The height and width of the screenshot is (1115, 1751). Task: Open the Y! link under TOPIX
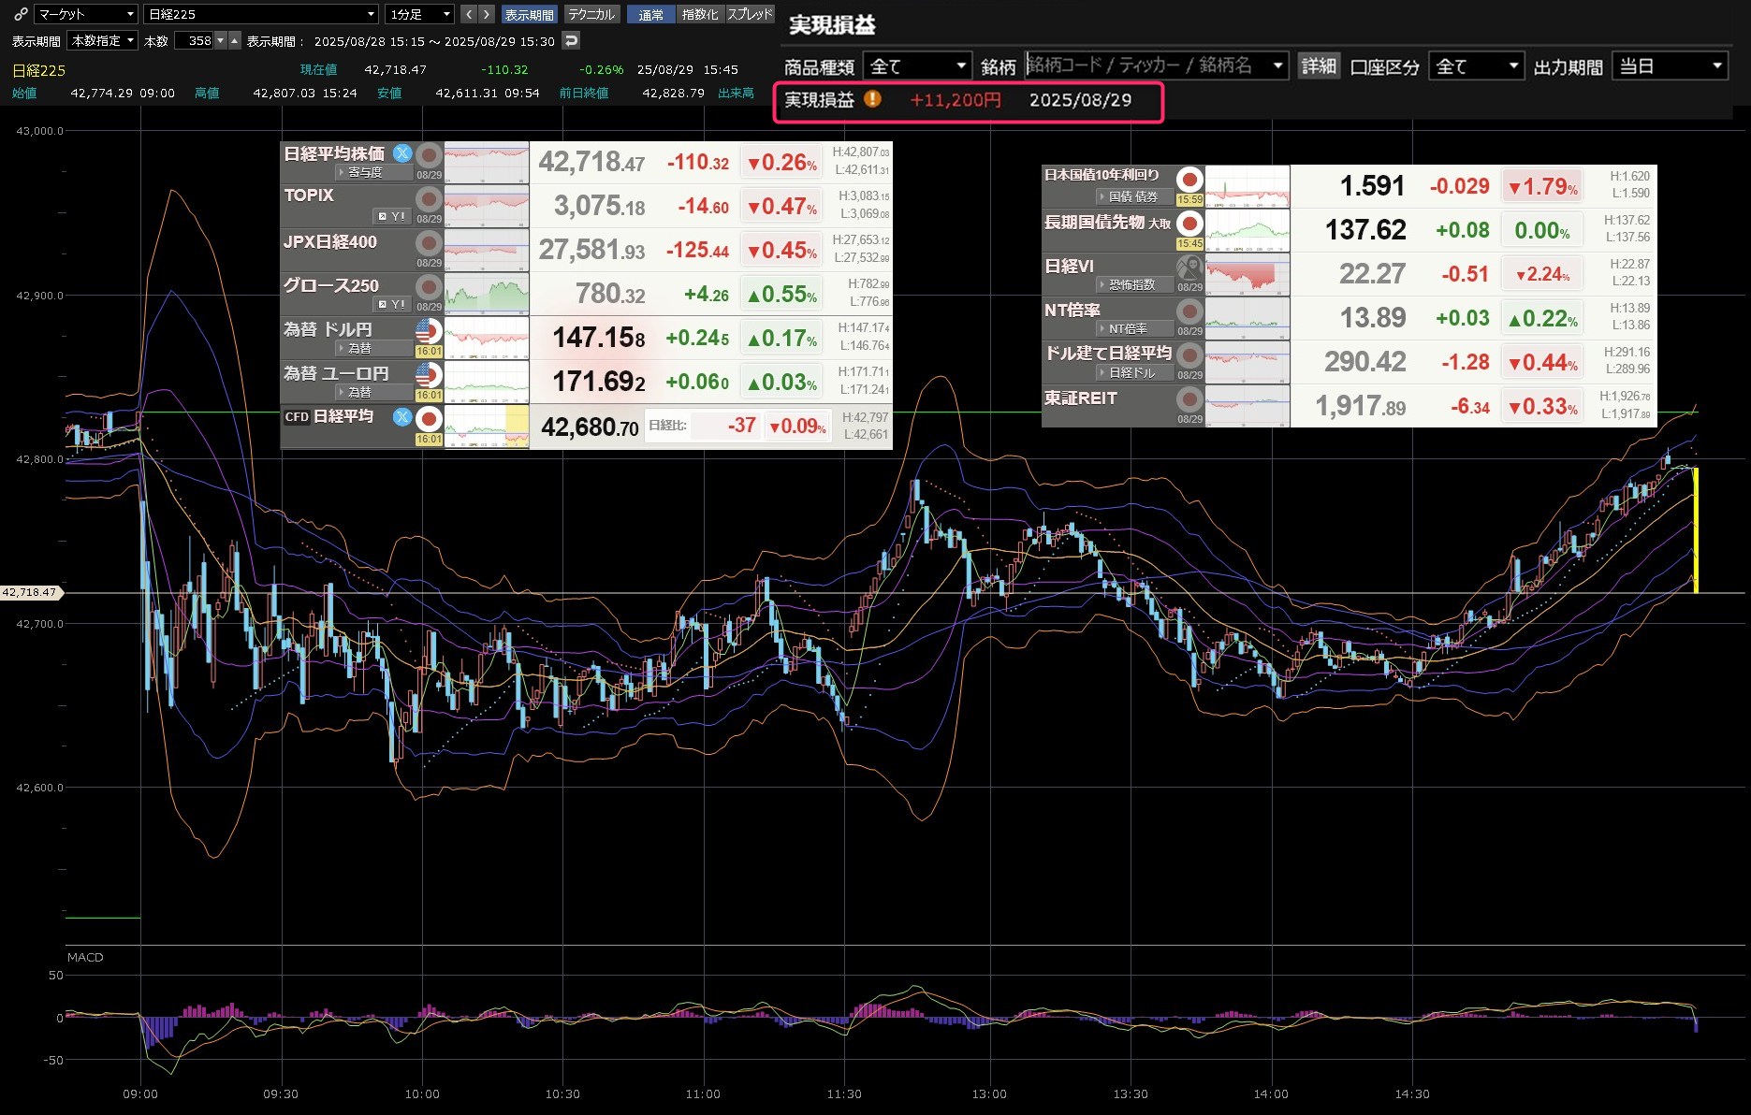392,216
